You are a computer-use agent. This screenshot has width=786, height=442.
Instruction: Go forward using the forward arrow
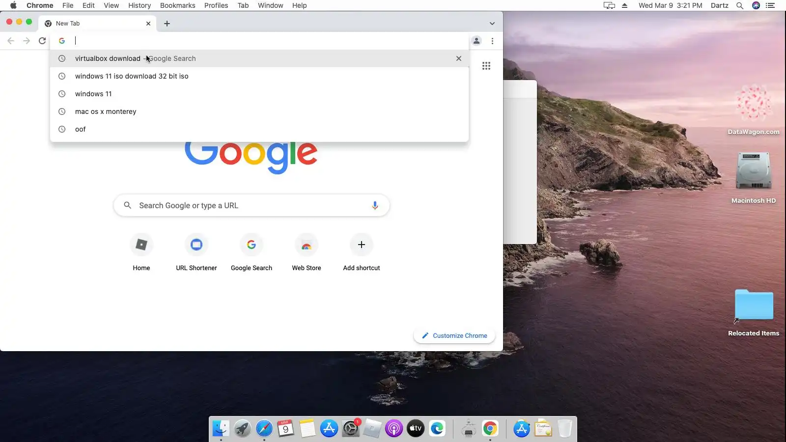(x=27, y=41)
